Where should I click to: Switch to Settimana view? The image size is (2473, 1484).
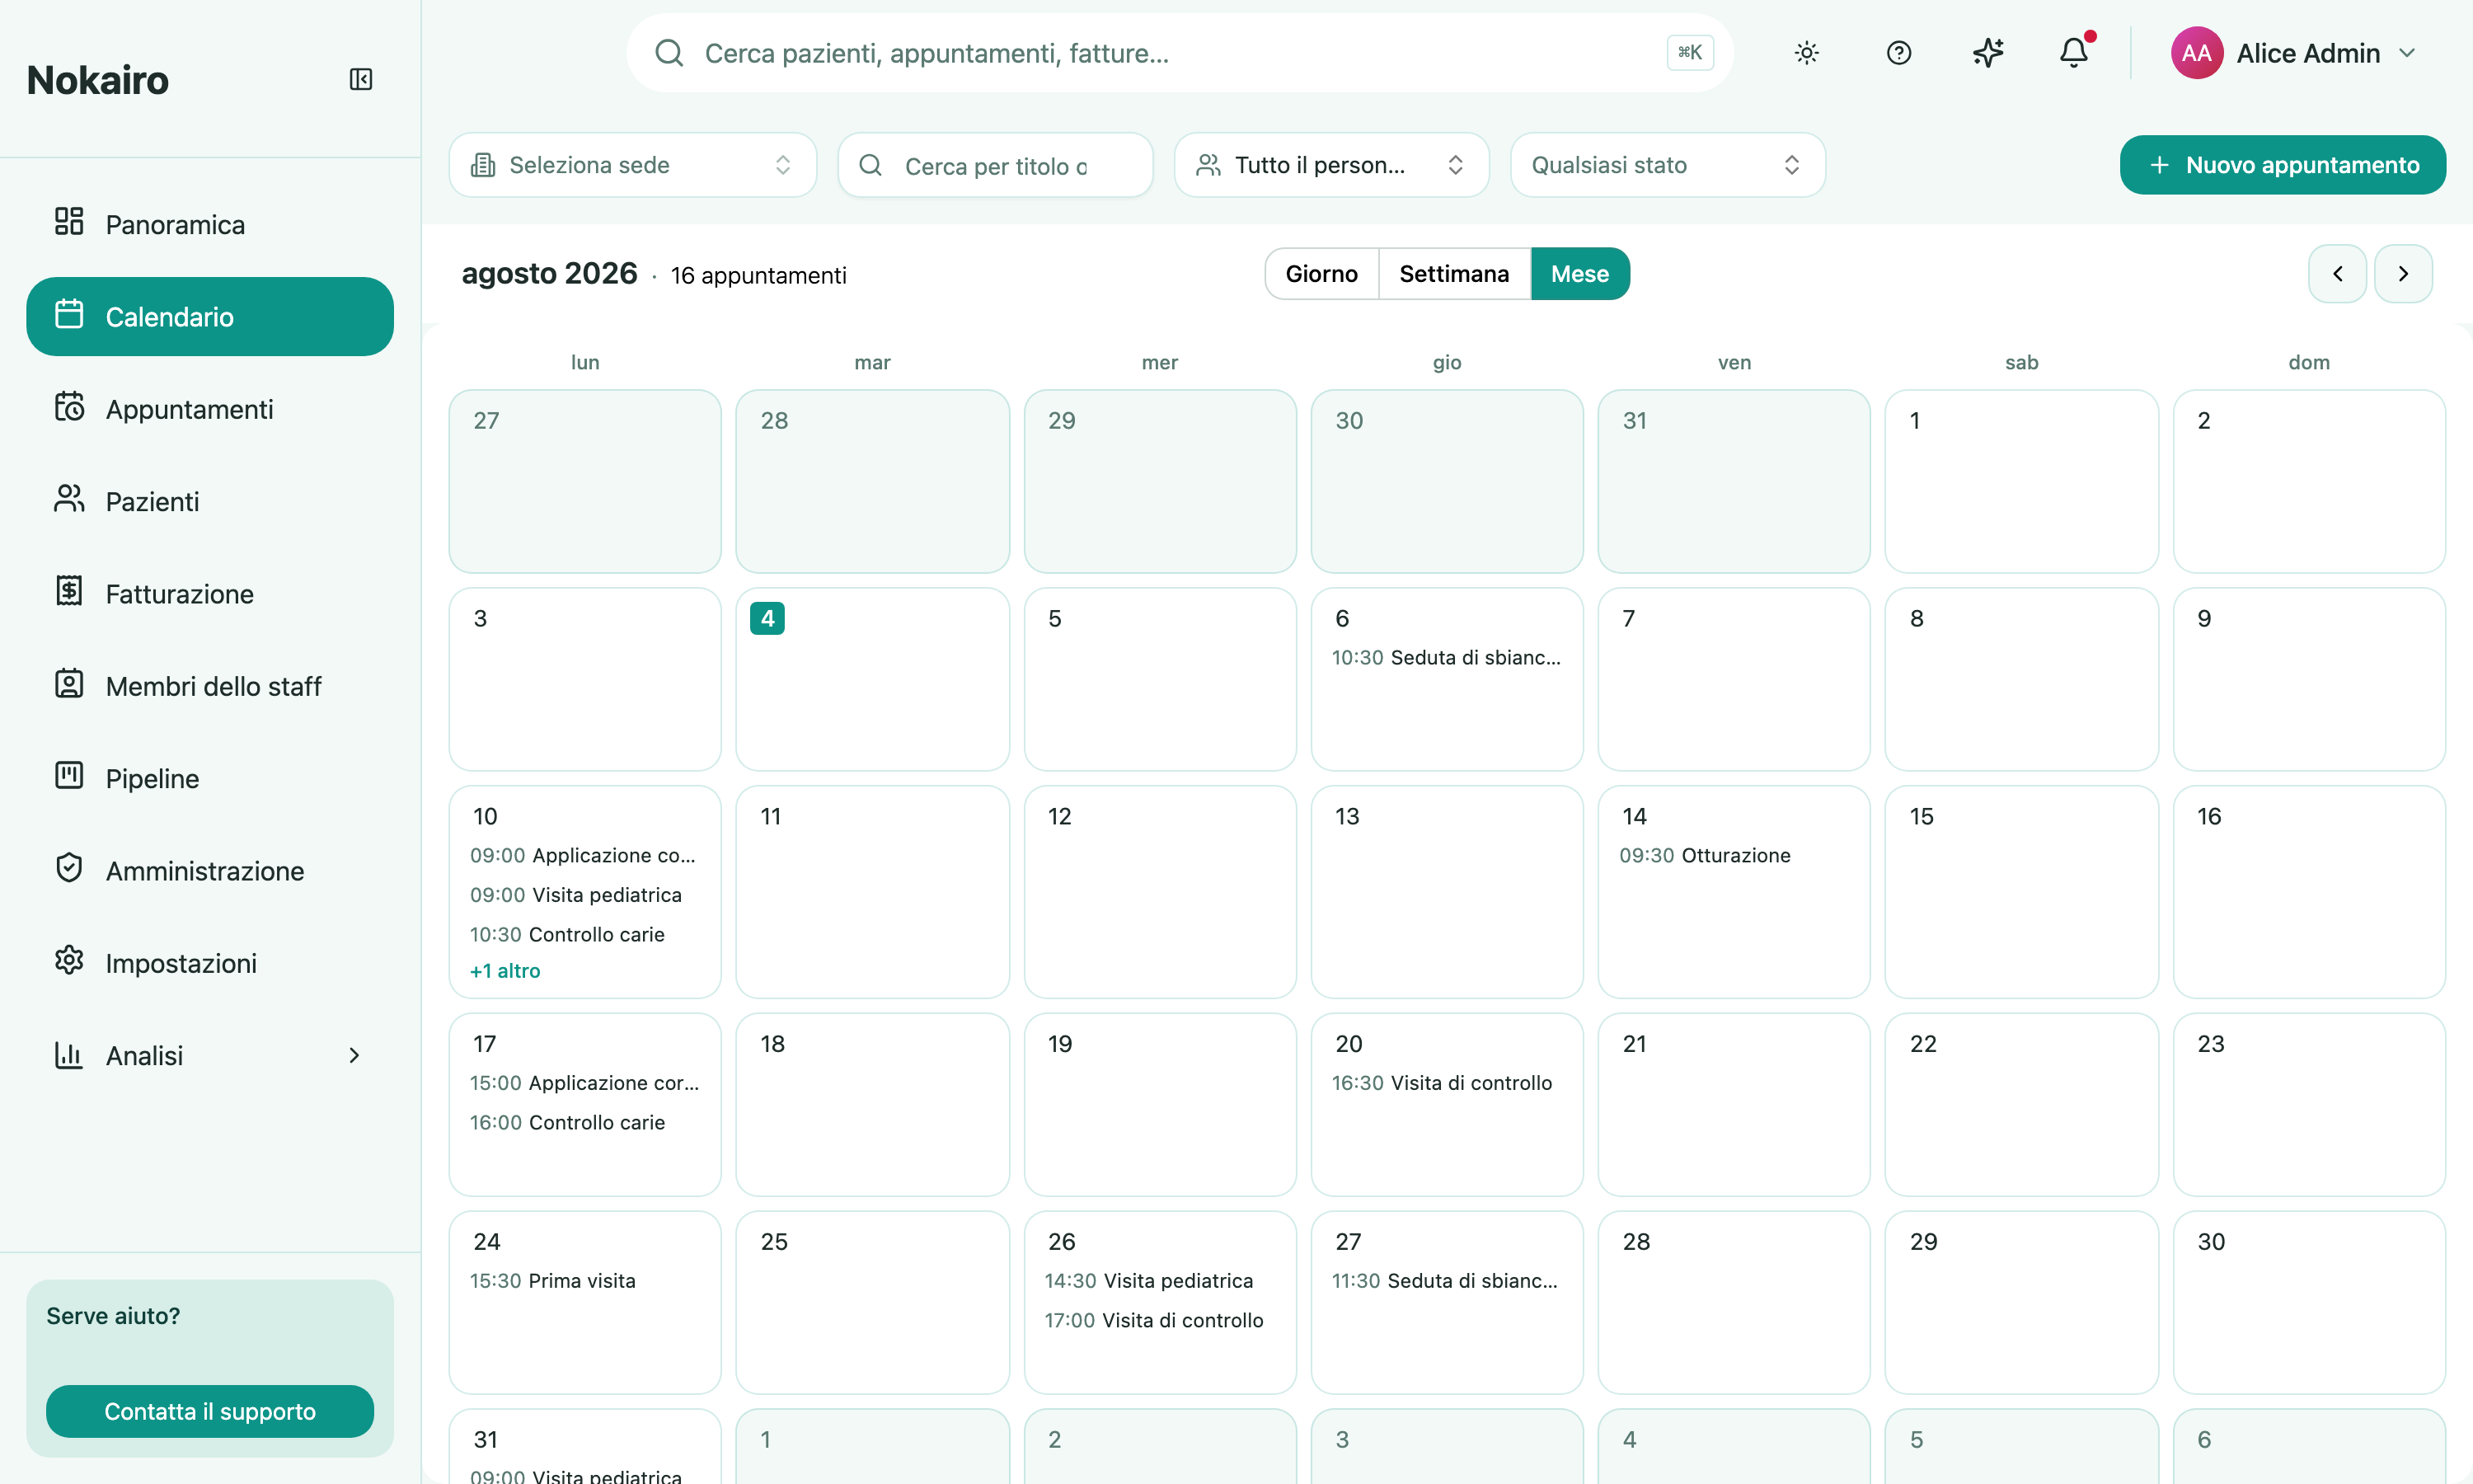pyautogui.click(x=1454, y=274)
